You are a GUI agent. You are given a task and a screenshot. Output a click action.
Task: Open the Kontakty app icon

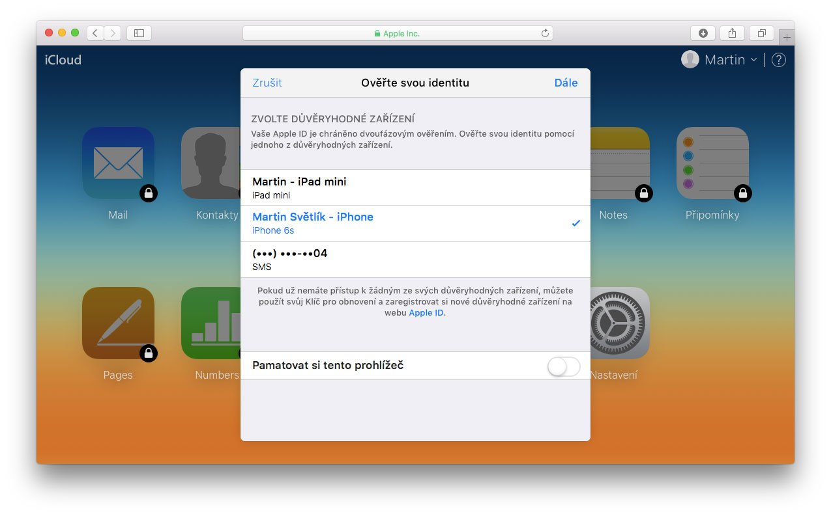tap(211, 163)
